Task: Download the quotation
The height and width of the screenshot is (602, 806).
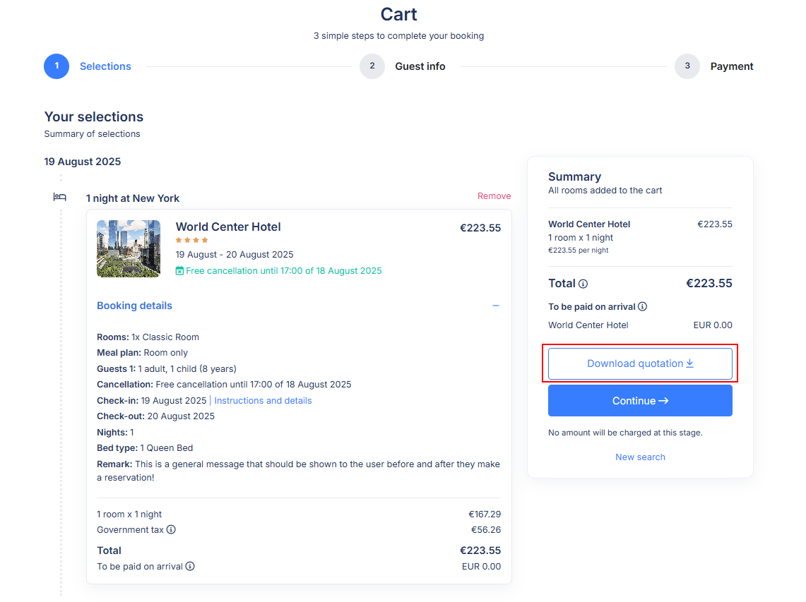Action: [x=640, y=363]
